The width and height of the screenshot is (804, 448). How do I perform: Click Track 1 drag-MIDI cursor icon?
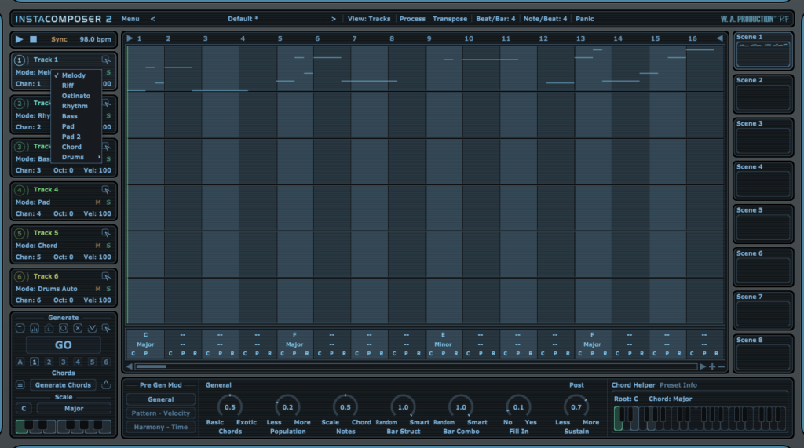tap(106, 60)
